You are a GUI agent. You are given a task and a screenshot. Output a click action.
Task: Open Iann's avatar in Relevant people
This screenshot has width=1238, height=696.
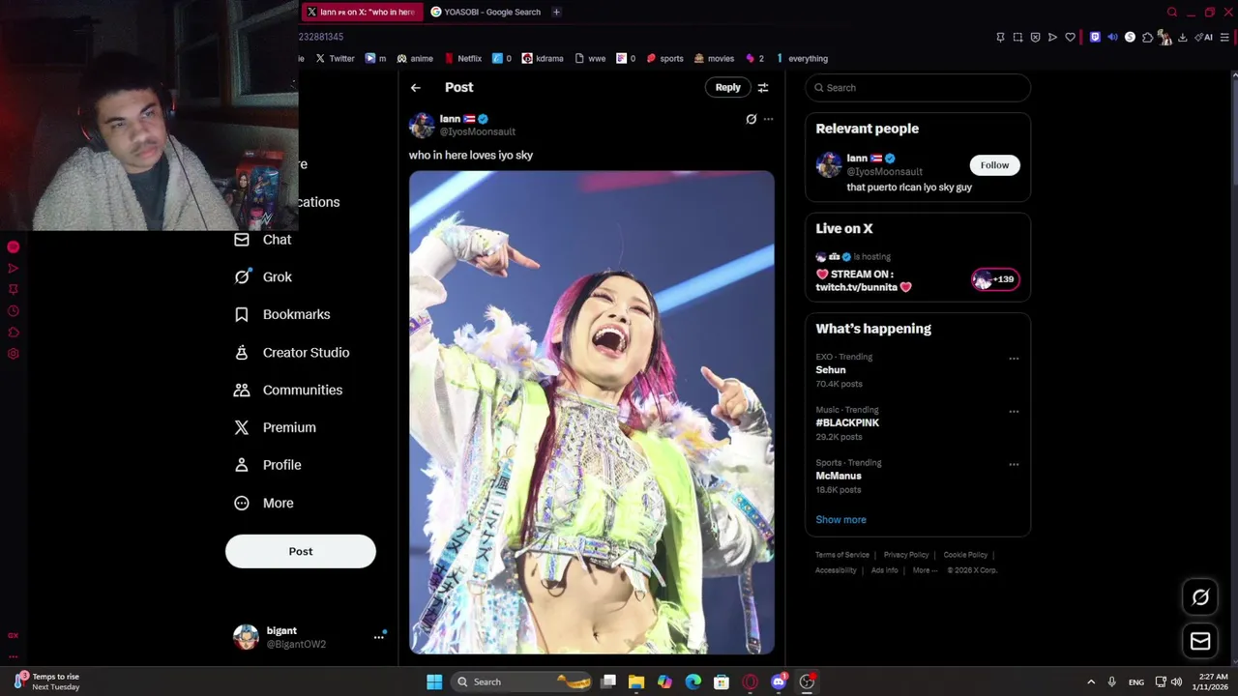click(x=828, y=164)
